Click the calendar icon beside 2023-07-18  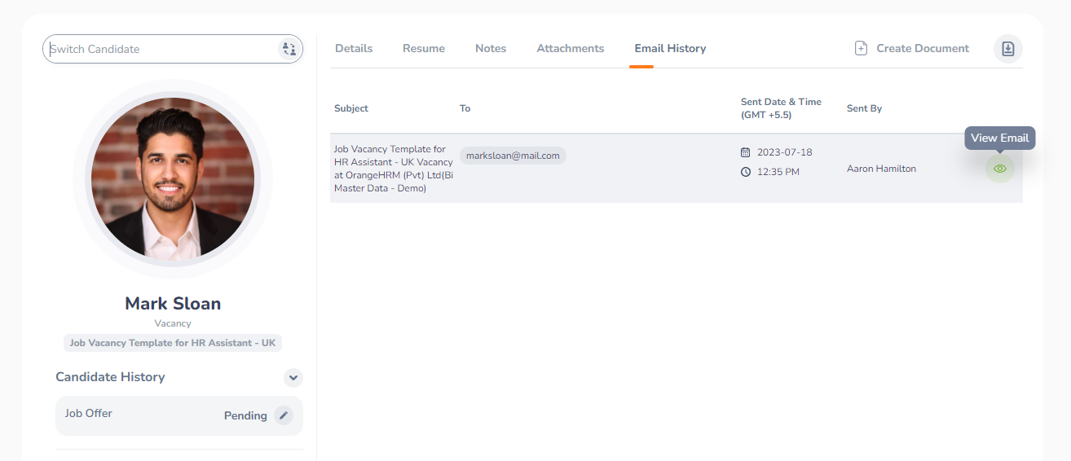click(745, 152)
